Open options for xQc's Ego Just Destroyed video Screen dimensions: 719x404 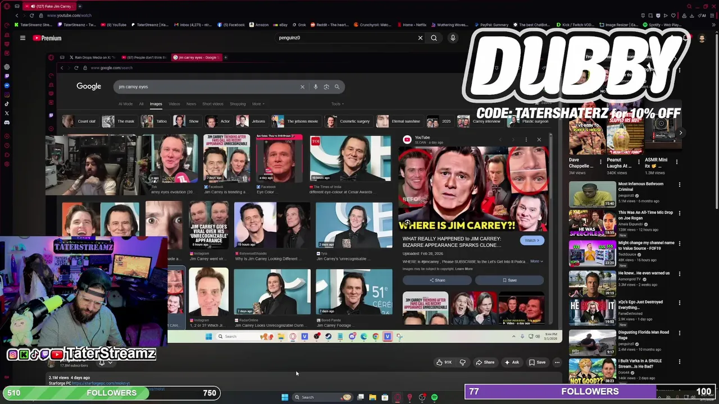pos(679,302)
